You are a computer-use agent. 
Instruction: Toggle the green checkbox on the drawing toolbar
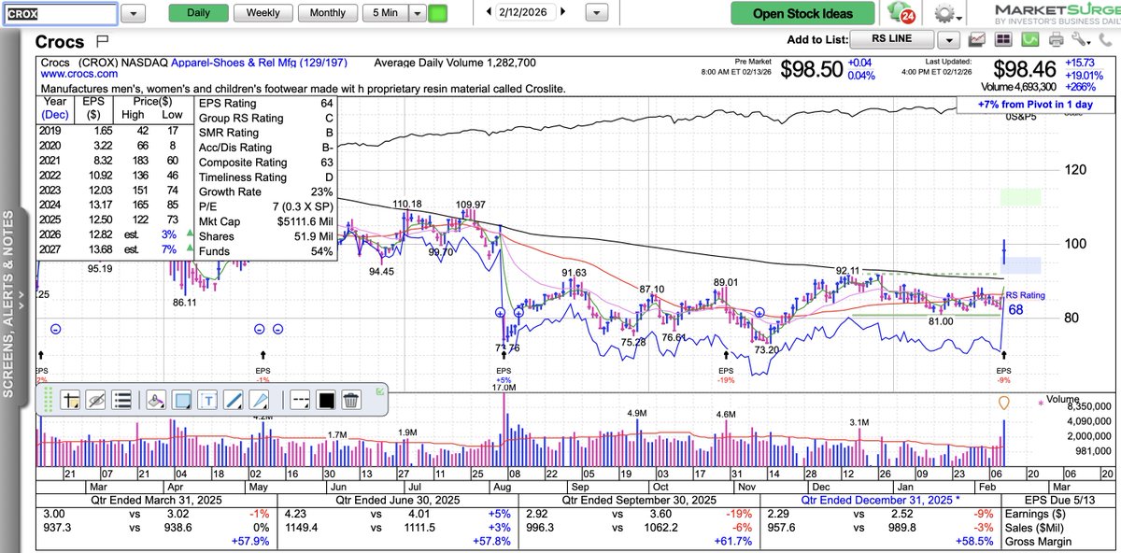pos(379,390)
